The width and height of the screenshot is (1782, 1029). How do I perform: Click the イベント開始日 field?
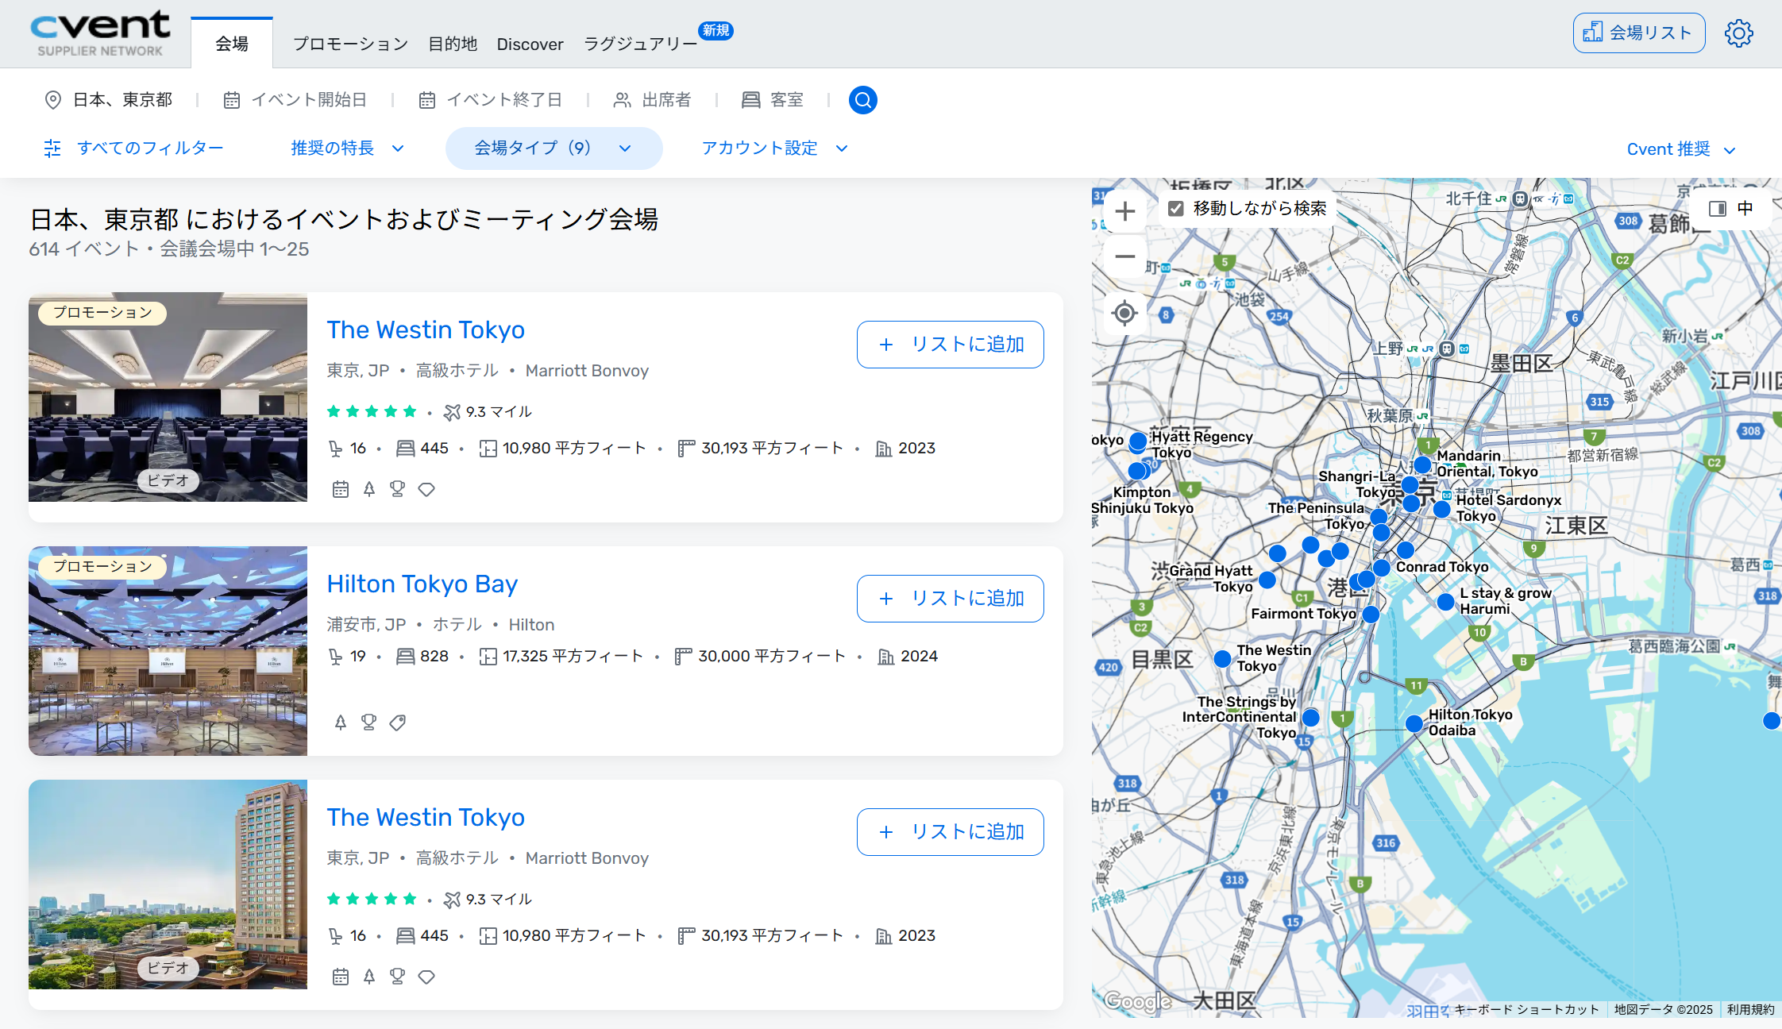pyautogui.click(x=295, y=100)
